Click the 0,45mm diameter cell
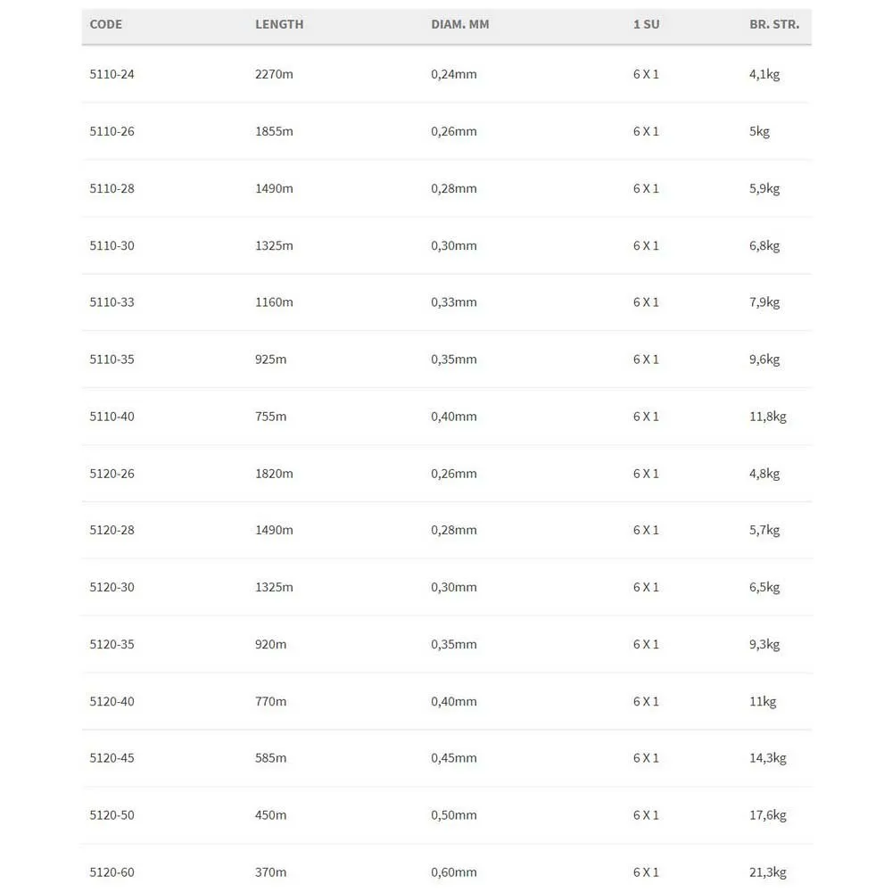Viewport: 892px width, 892px height. (454, 758)
